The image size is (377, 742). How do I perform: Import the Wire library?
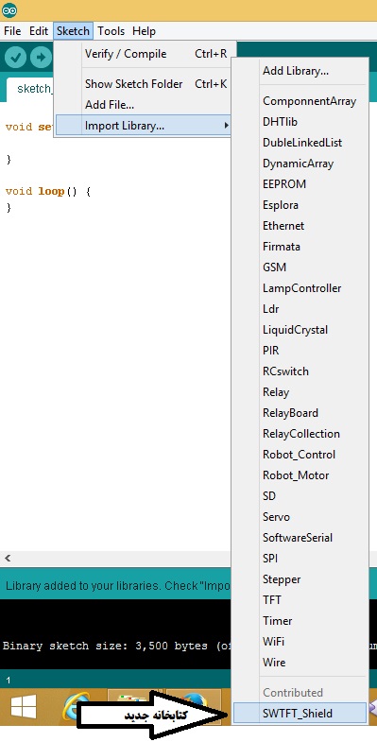coord(300,664)
